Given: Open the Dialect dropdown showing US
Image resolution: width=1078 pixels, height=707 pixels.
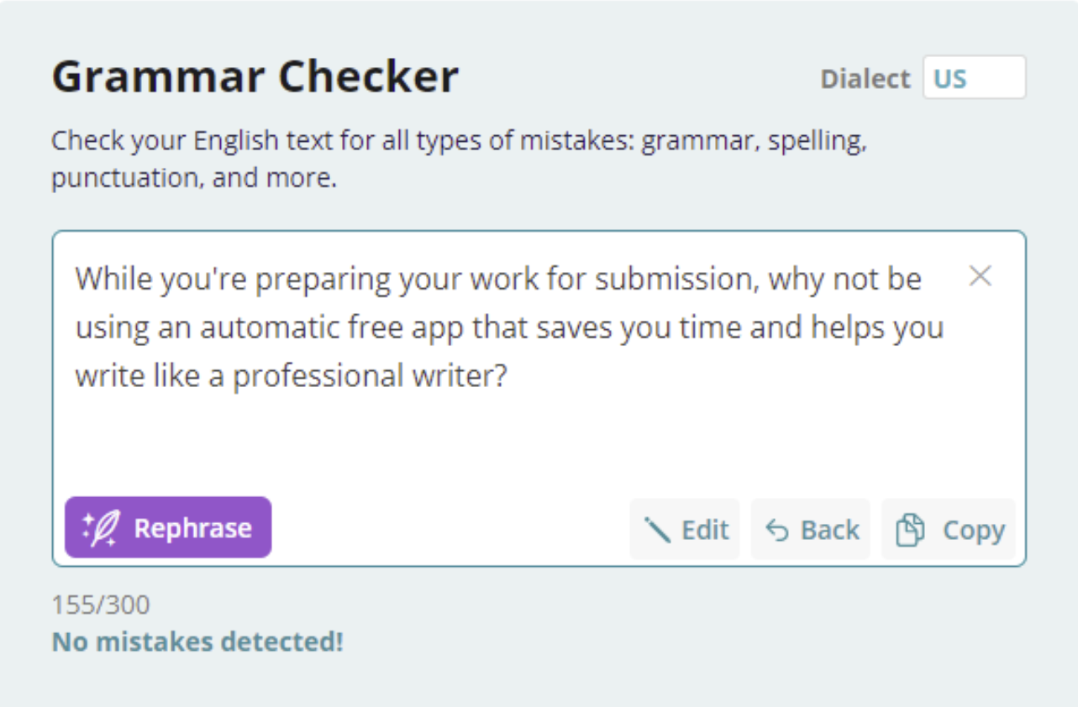Looking at the screenshot, I should (x=975, y=78).
